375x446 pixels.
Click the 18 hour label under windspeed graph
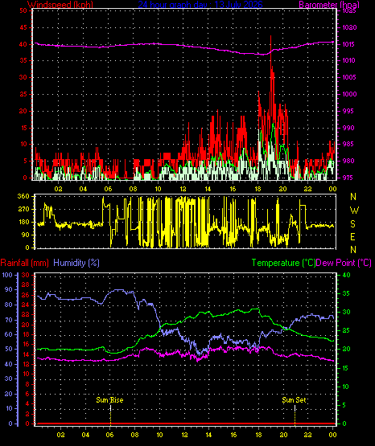tap(258, 189)
